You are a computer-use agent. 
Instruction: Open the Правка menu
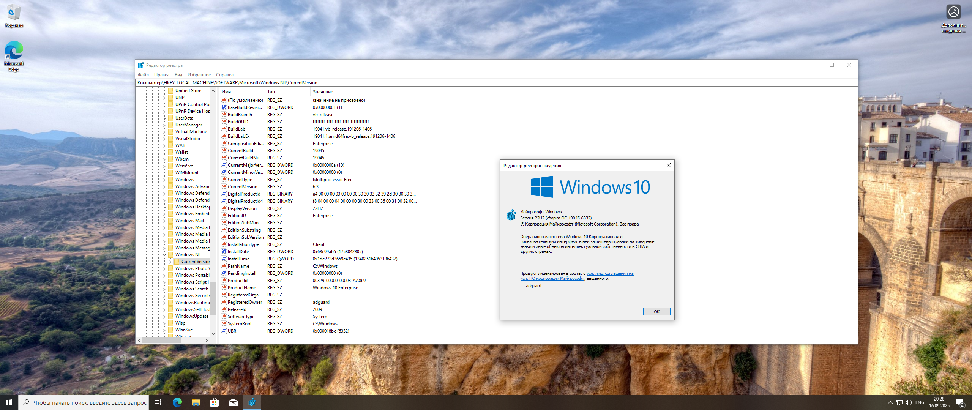[x=162, y=75]
